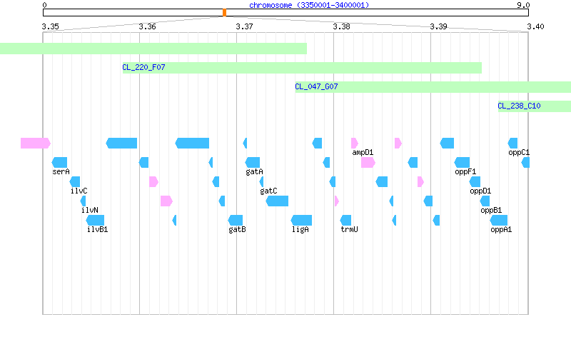The height and width of the screenshot is (357, 571).
Task: Open the CL_220_F07 clone link
Action: 144,67
